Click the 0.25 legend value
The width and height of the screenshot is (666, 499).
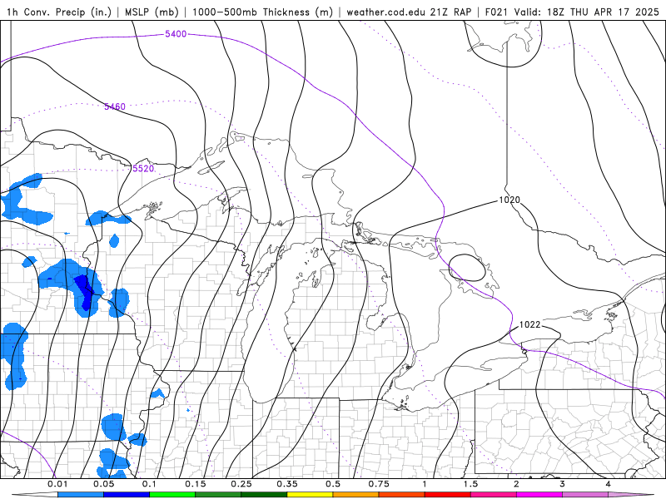tap(241, 484)
